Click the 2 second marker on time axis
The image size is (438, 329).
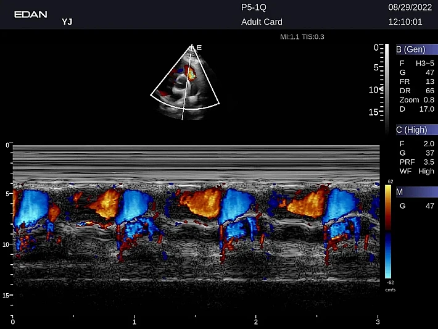click(x=255, y=322)
